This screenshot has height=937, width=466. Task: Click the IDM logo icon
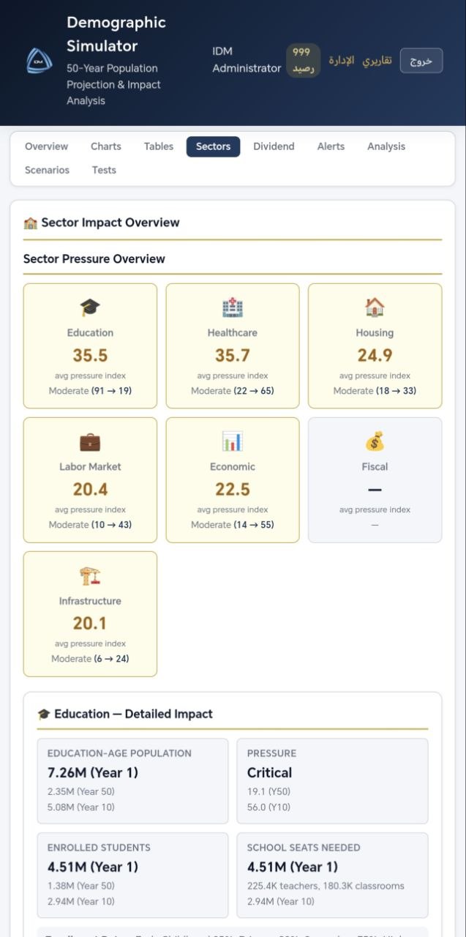pyautogui.click(x=40, y=61)
